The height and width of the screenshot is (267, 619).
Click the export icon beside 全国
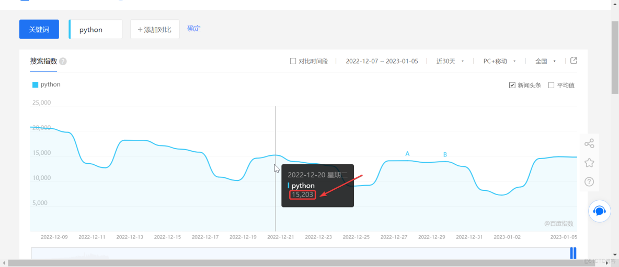click(x=574, y=60)
